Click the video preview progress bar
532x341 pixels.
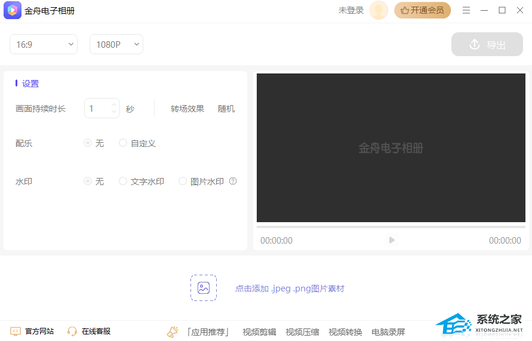[x=391, y=227]
